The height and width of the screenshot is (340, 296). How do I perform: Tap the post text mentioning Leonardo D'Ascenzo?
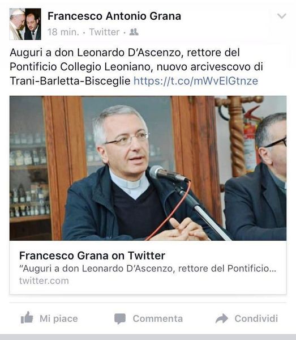point(136,66)
